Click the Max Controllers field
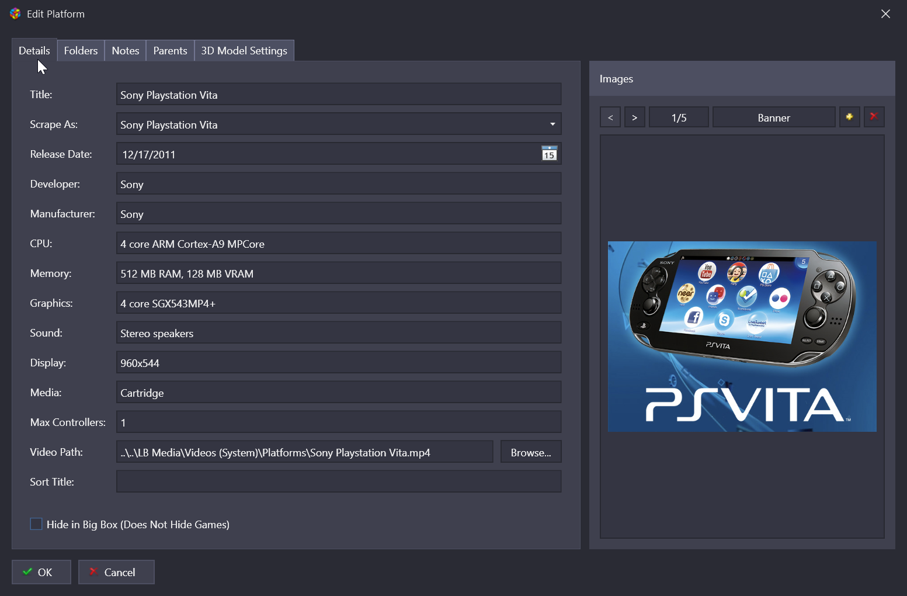The width and height of the screenshot is (907, 596). 339,422
